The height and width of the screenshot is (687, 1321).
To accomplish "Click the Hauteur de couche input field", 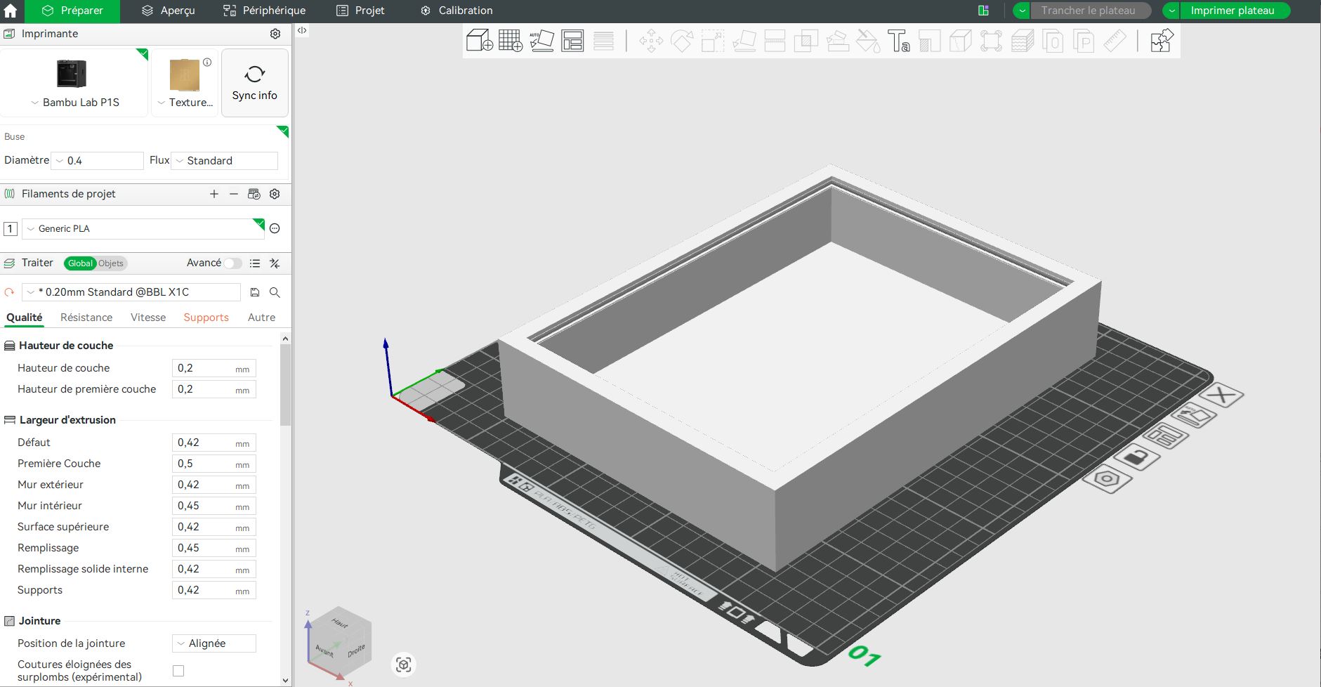I will pos(204,368).
